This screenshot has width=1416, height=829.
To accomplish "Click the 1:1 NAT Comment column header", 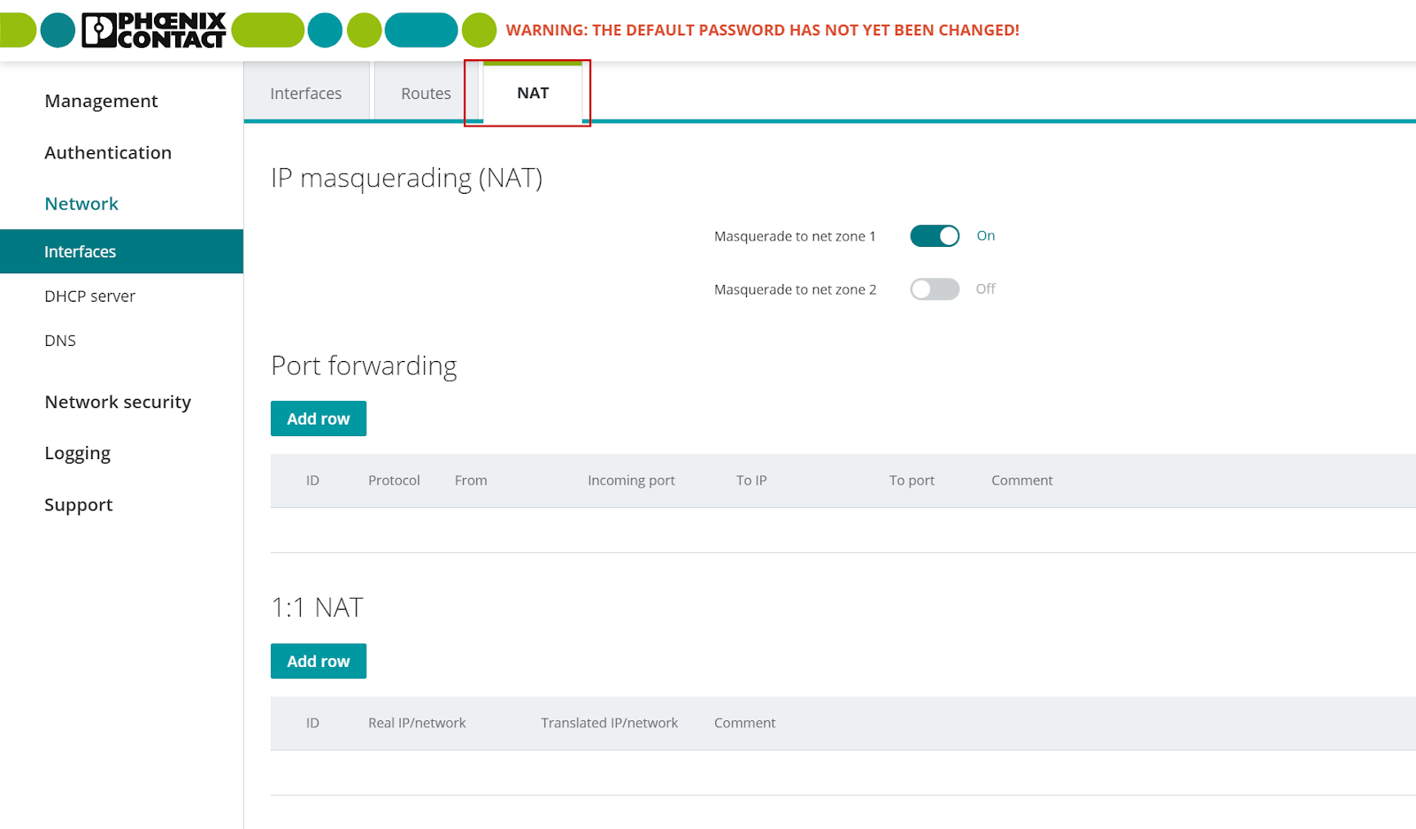I will 745,723.
